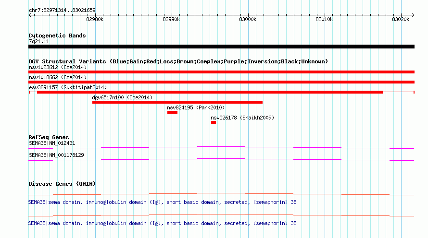Click the esv3891157 (Suktitipat2014) label

(x=68, y=87)
